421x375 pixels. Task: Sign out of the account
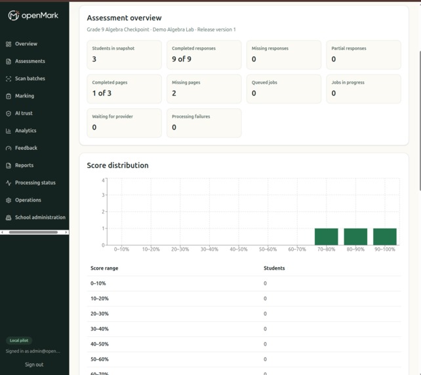point(34,365)
